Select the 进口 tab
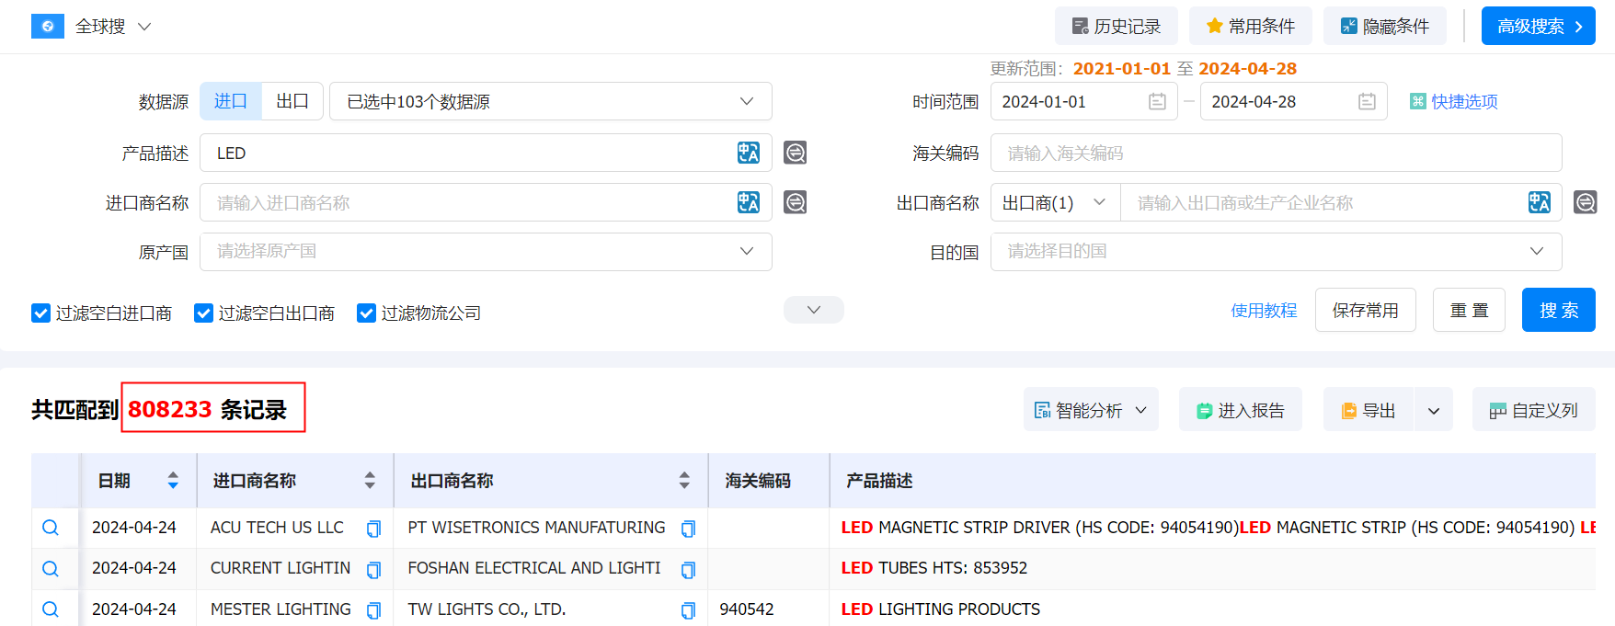Image resolution: width=1615 pixels, height=626 pixels. (231, 101)
